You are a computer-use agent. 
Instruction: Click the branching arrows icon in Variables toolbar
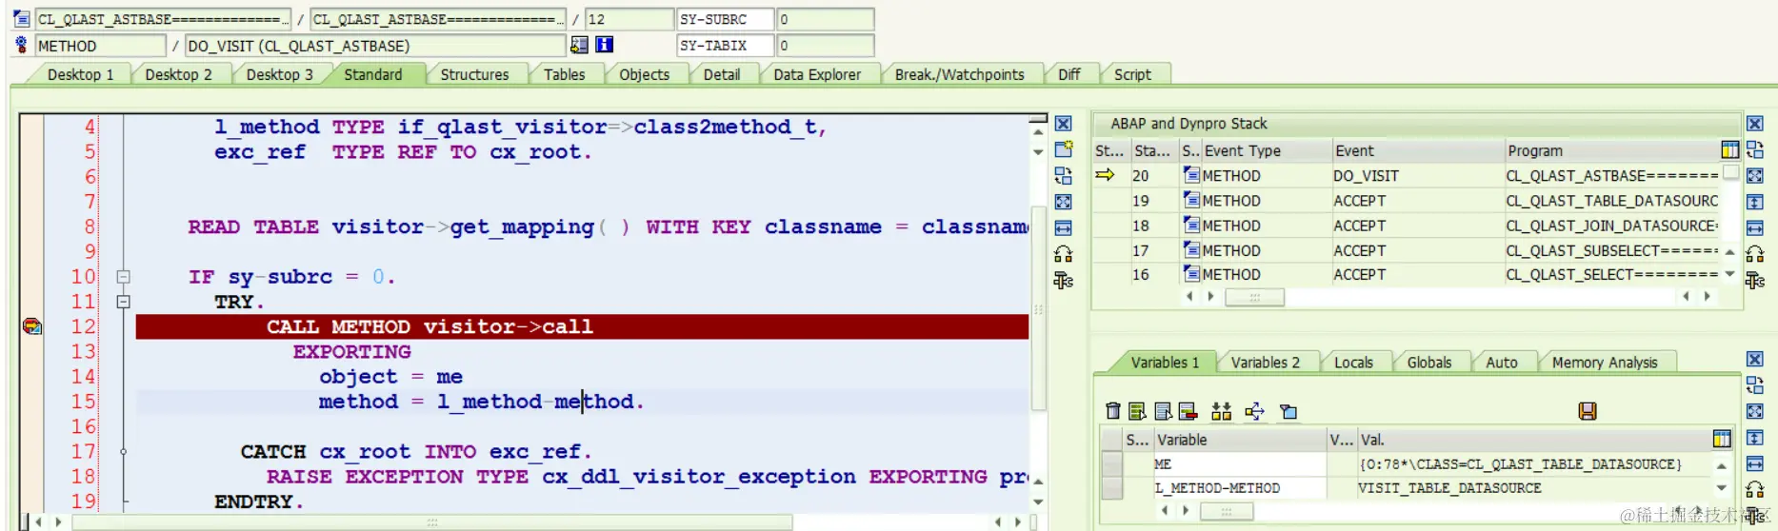tap(1254, 411)
